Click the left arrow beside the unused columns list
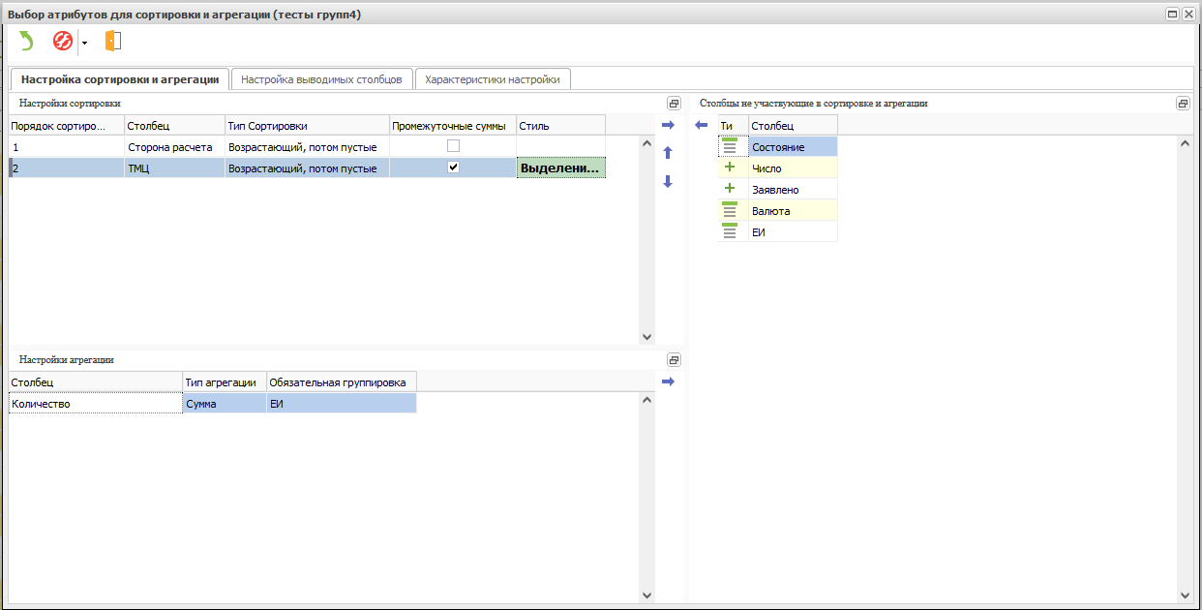Screen dimensions: 1202x610 [x=702, y=125]
